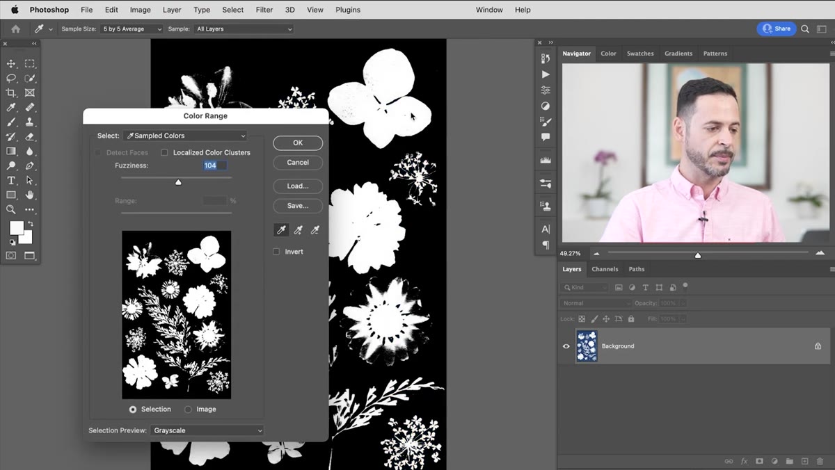Image resolution: width=835 pixels, height=470 pixels.
Task: Click Cancel in Color Range dialog
Action: coord(298,162)
